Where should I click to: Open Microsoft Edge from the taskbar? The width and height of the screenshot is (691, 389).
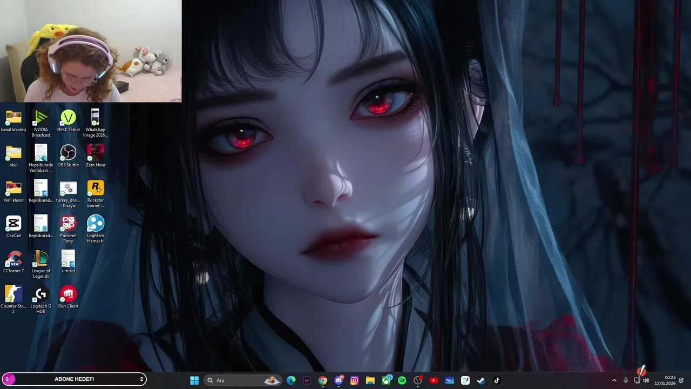tap(292, 380)
